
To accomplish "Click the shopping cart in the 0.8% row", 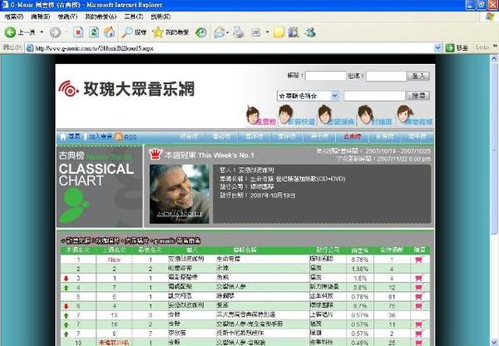I will tap(419, 287).
